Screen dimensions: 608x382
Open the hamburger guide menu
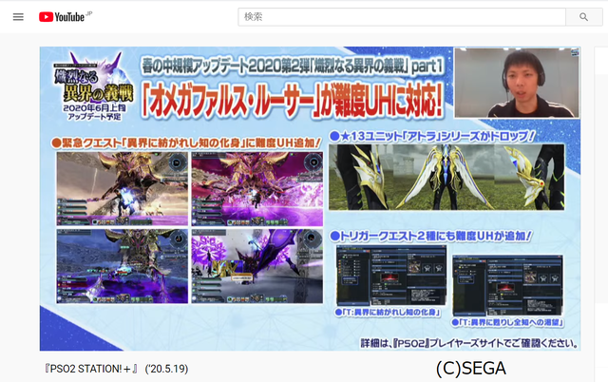(x=18, y=17)
